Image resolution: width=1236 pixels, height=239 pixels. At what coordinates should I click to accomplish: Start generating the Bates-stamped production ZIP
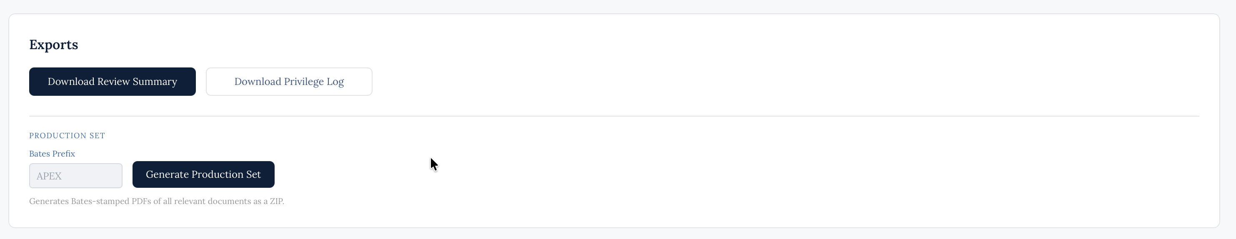pos(203,174)
